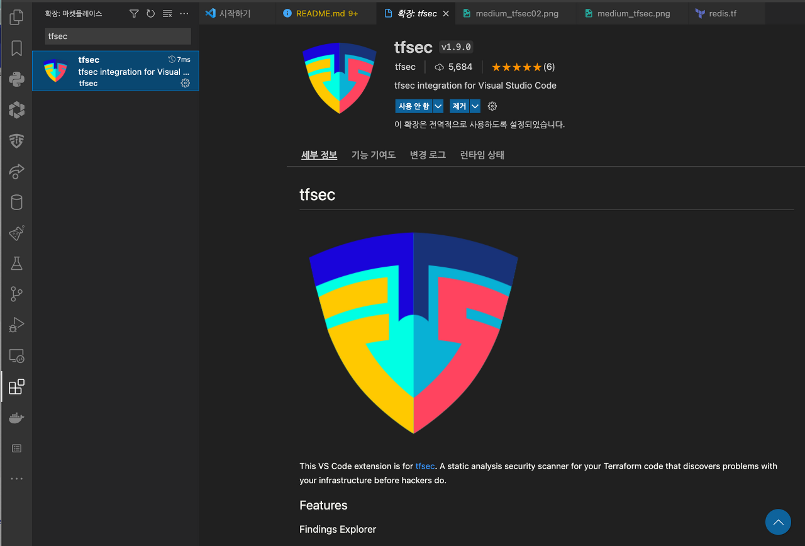Click the 5,684 install count
The height and width of the screenshot is (546, 805).
[453, 67]
